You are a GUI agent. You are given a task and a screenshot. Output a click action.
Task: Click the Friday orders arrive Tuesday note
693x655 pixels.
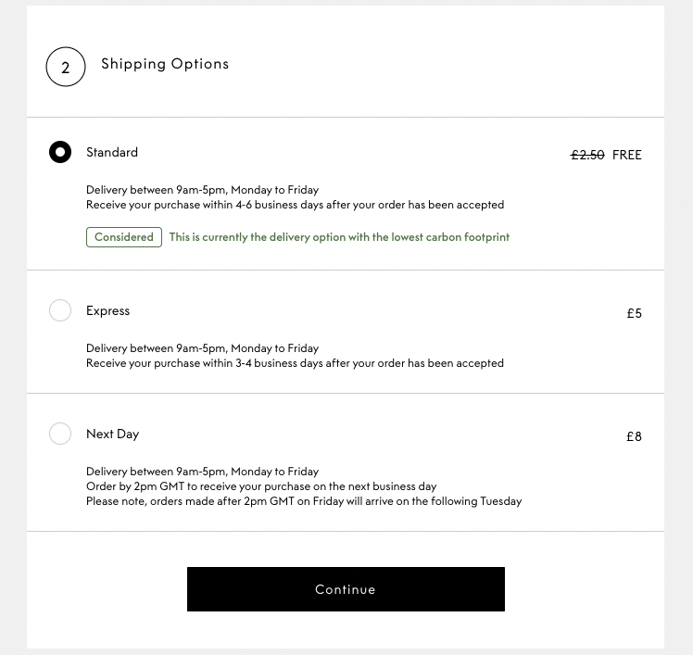tap(304, 501)
